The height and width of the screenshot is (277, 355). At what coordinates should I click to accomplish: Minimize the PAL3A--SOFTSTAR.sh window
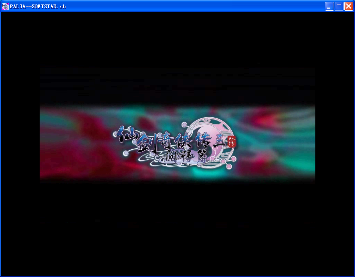[329, 6]
